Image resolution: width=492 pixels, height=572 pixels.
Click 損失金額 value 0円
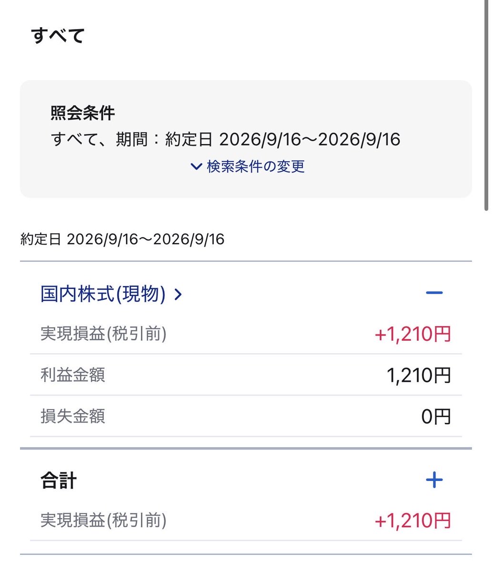(x=436, y=417)
